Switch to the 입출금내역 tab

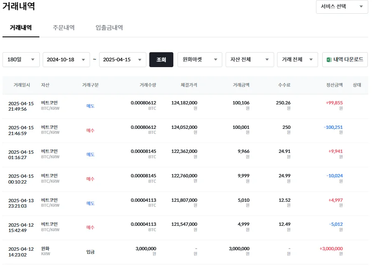click(109, 28)
